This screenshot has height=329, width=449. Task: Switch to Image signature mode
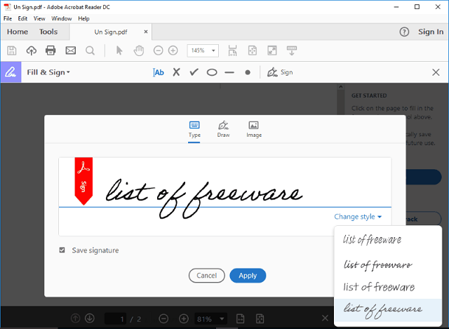click(x=254, y=128)
